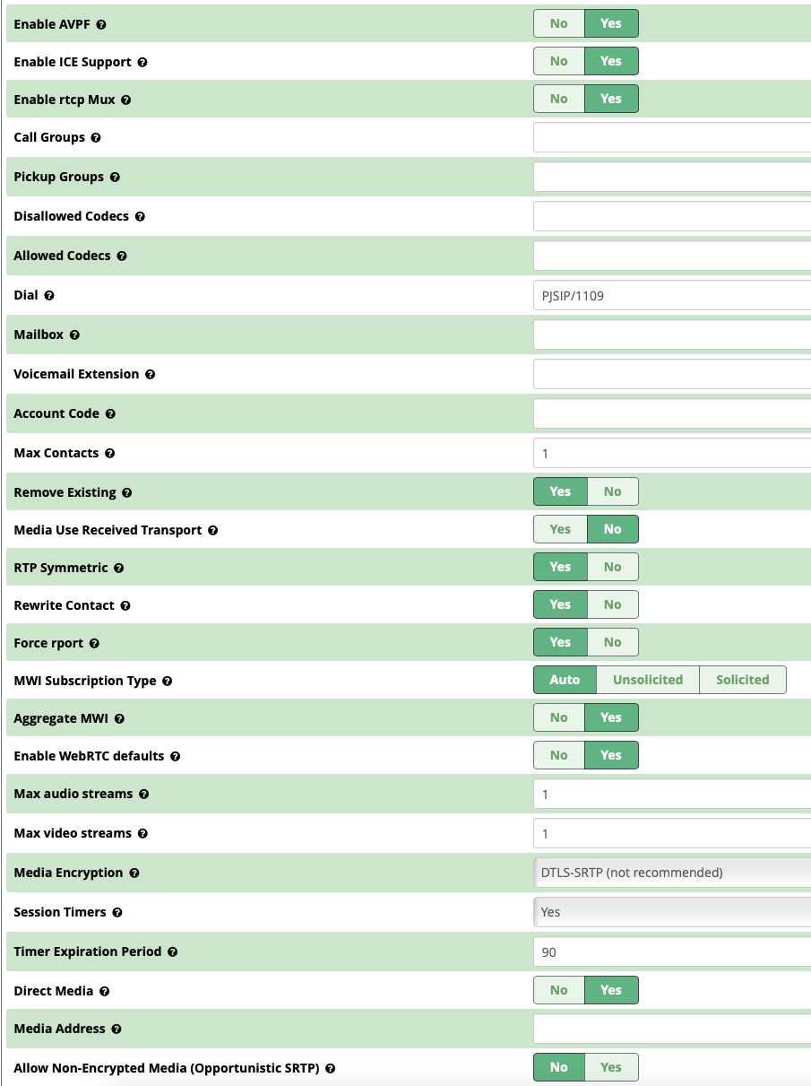
Task: Click the help icon next to Enable AVPF
Action: tap(101, 25)
